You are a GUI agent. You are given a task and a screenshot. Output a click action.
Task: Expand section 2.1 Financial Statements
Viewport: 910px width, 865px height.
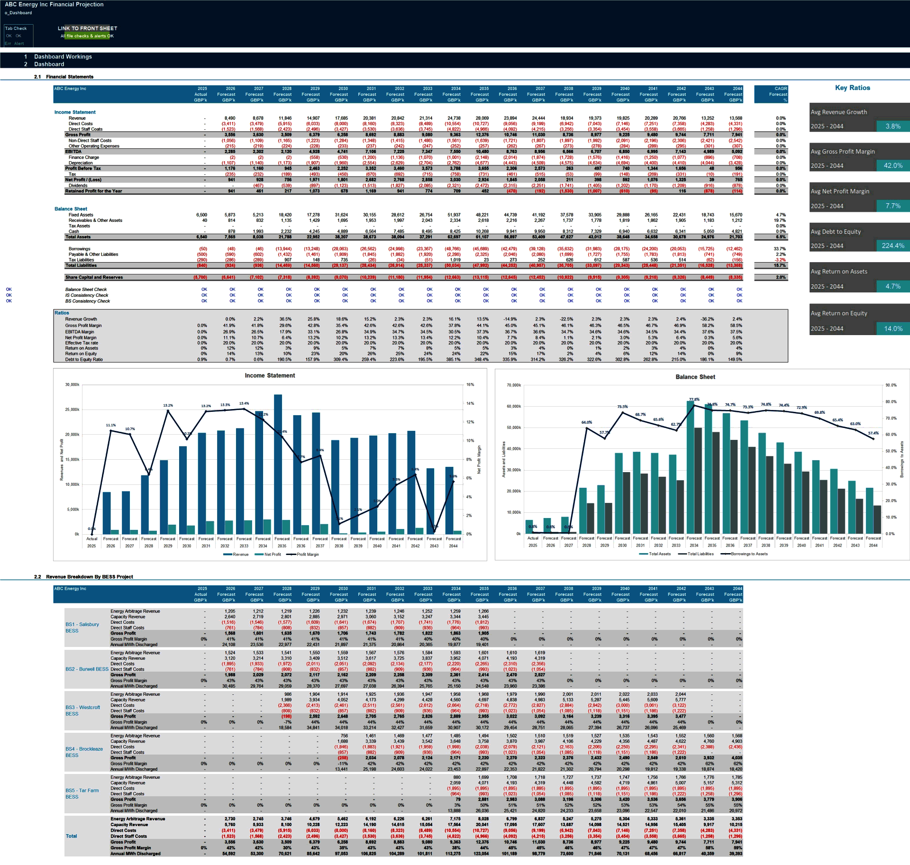pos(65,76)
